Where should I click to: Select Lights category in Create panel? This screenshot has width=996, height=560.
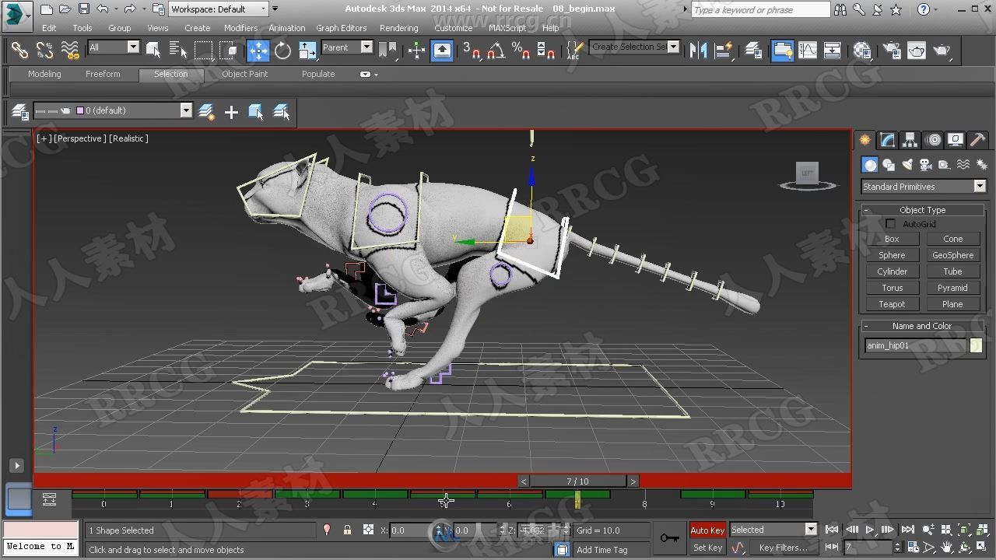(x=907, y=165)
